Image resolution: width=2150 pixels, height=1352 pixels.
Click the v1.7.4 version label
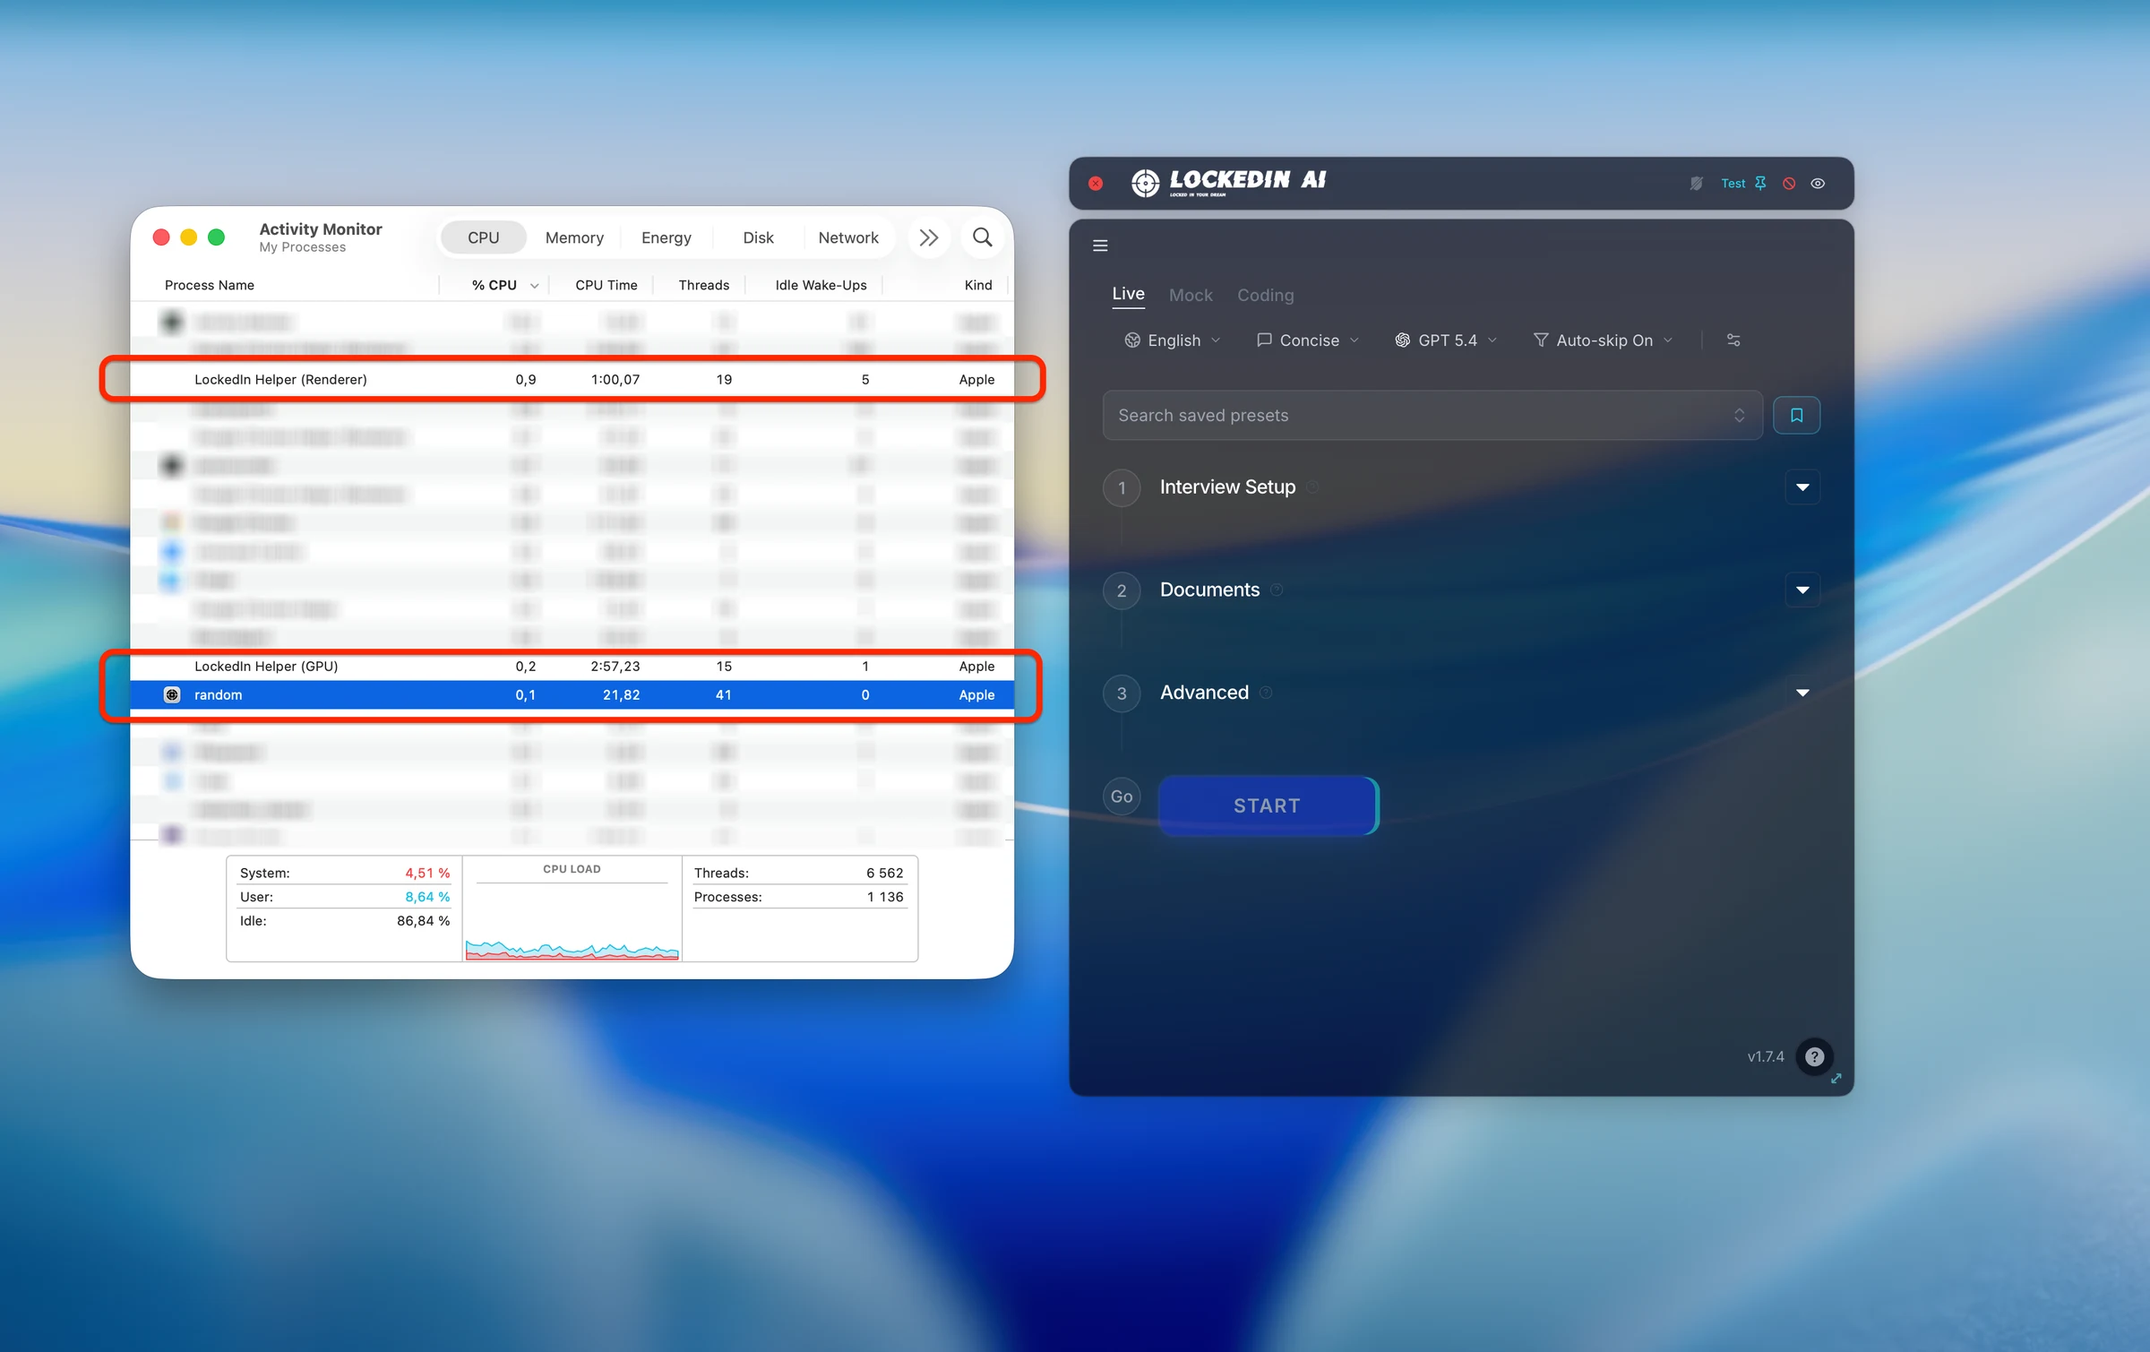1765,1056
